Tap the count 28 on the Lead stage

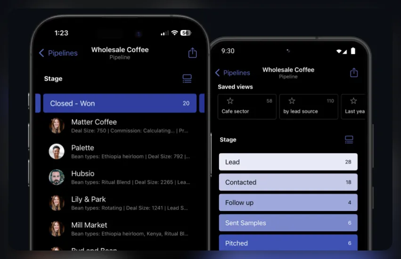click(348, 162)
